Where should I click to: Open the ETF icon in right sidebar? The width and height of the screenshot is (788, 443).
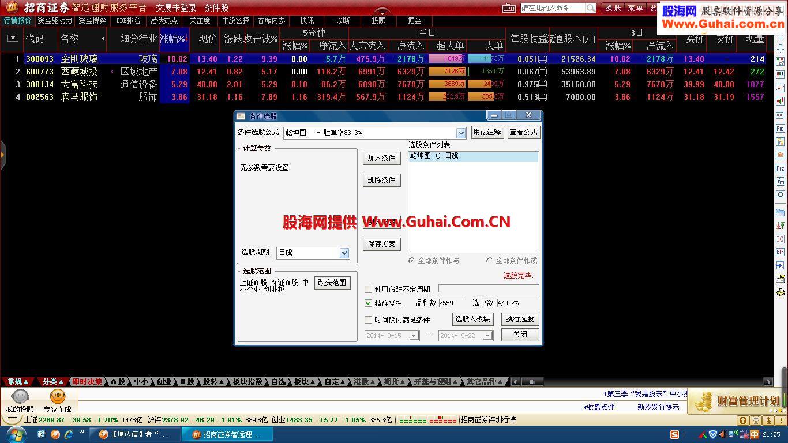point(781,252)
